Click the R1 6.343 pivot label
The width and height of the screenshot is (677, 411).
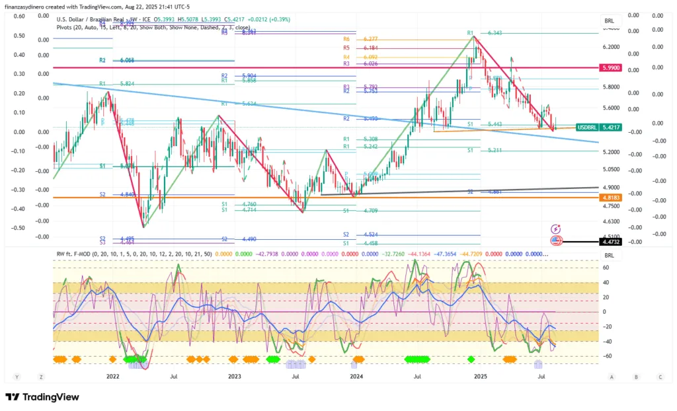click(x=485, y=33)
